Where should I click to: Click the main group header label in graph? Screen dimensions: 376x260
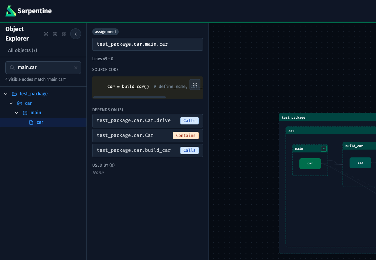(299, 149)
